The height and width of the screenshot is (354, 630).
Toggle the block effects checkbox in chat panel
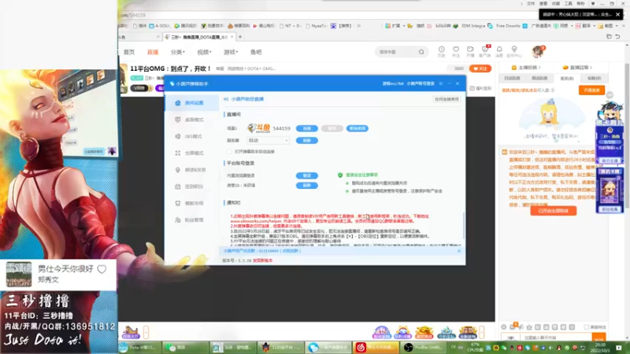point(587,327)
